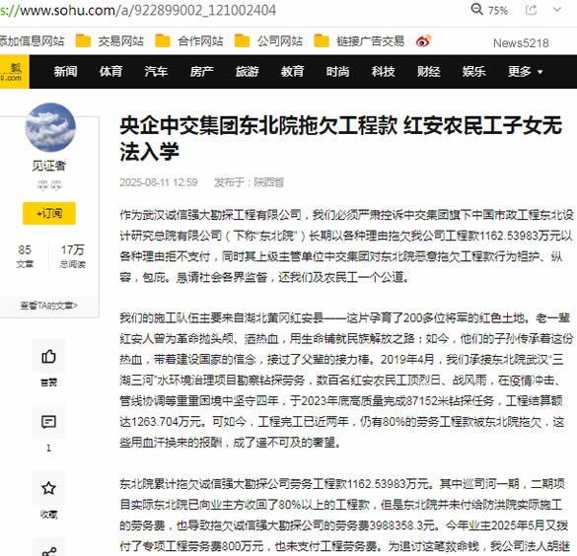Go to the 娱乐 channel
This screenshot has width=577, height=556.
474,71
